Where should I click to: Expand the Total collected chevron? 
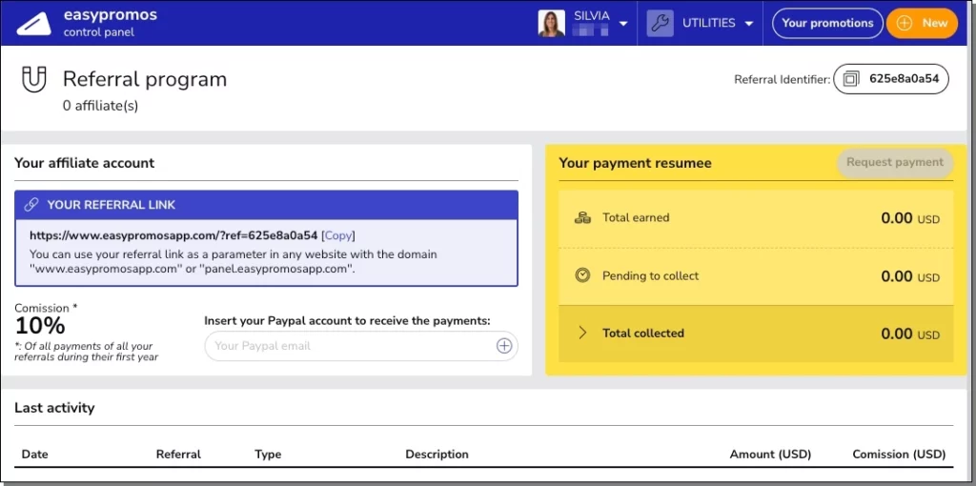click(582, 333)
